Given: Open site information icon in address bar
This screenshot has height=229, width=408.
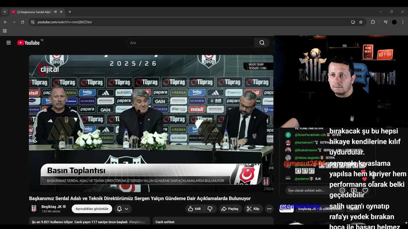Looking at the screenshot, I should coord(33,22).
